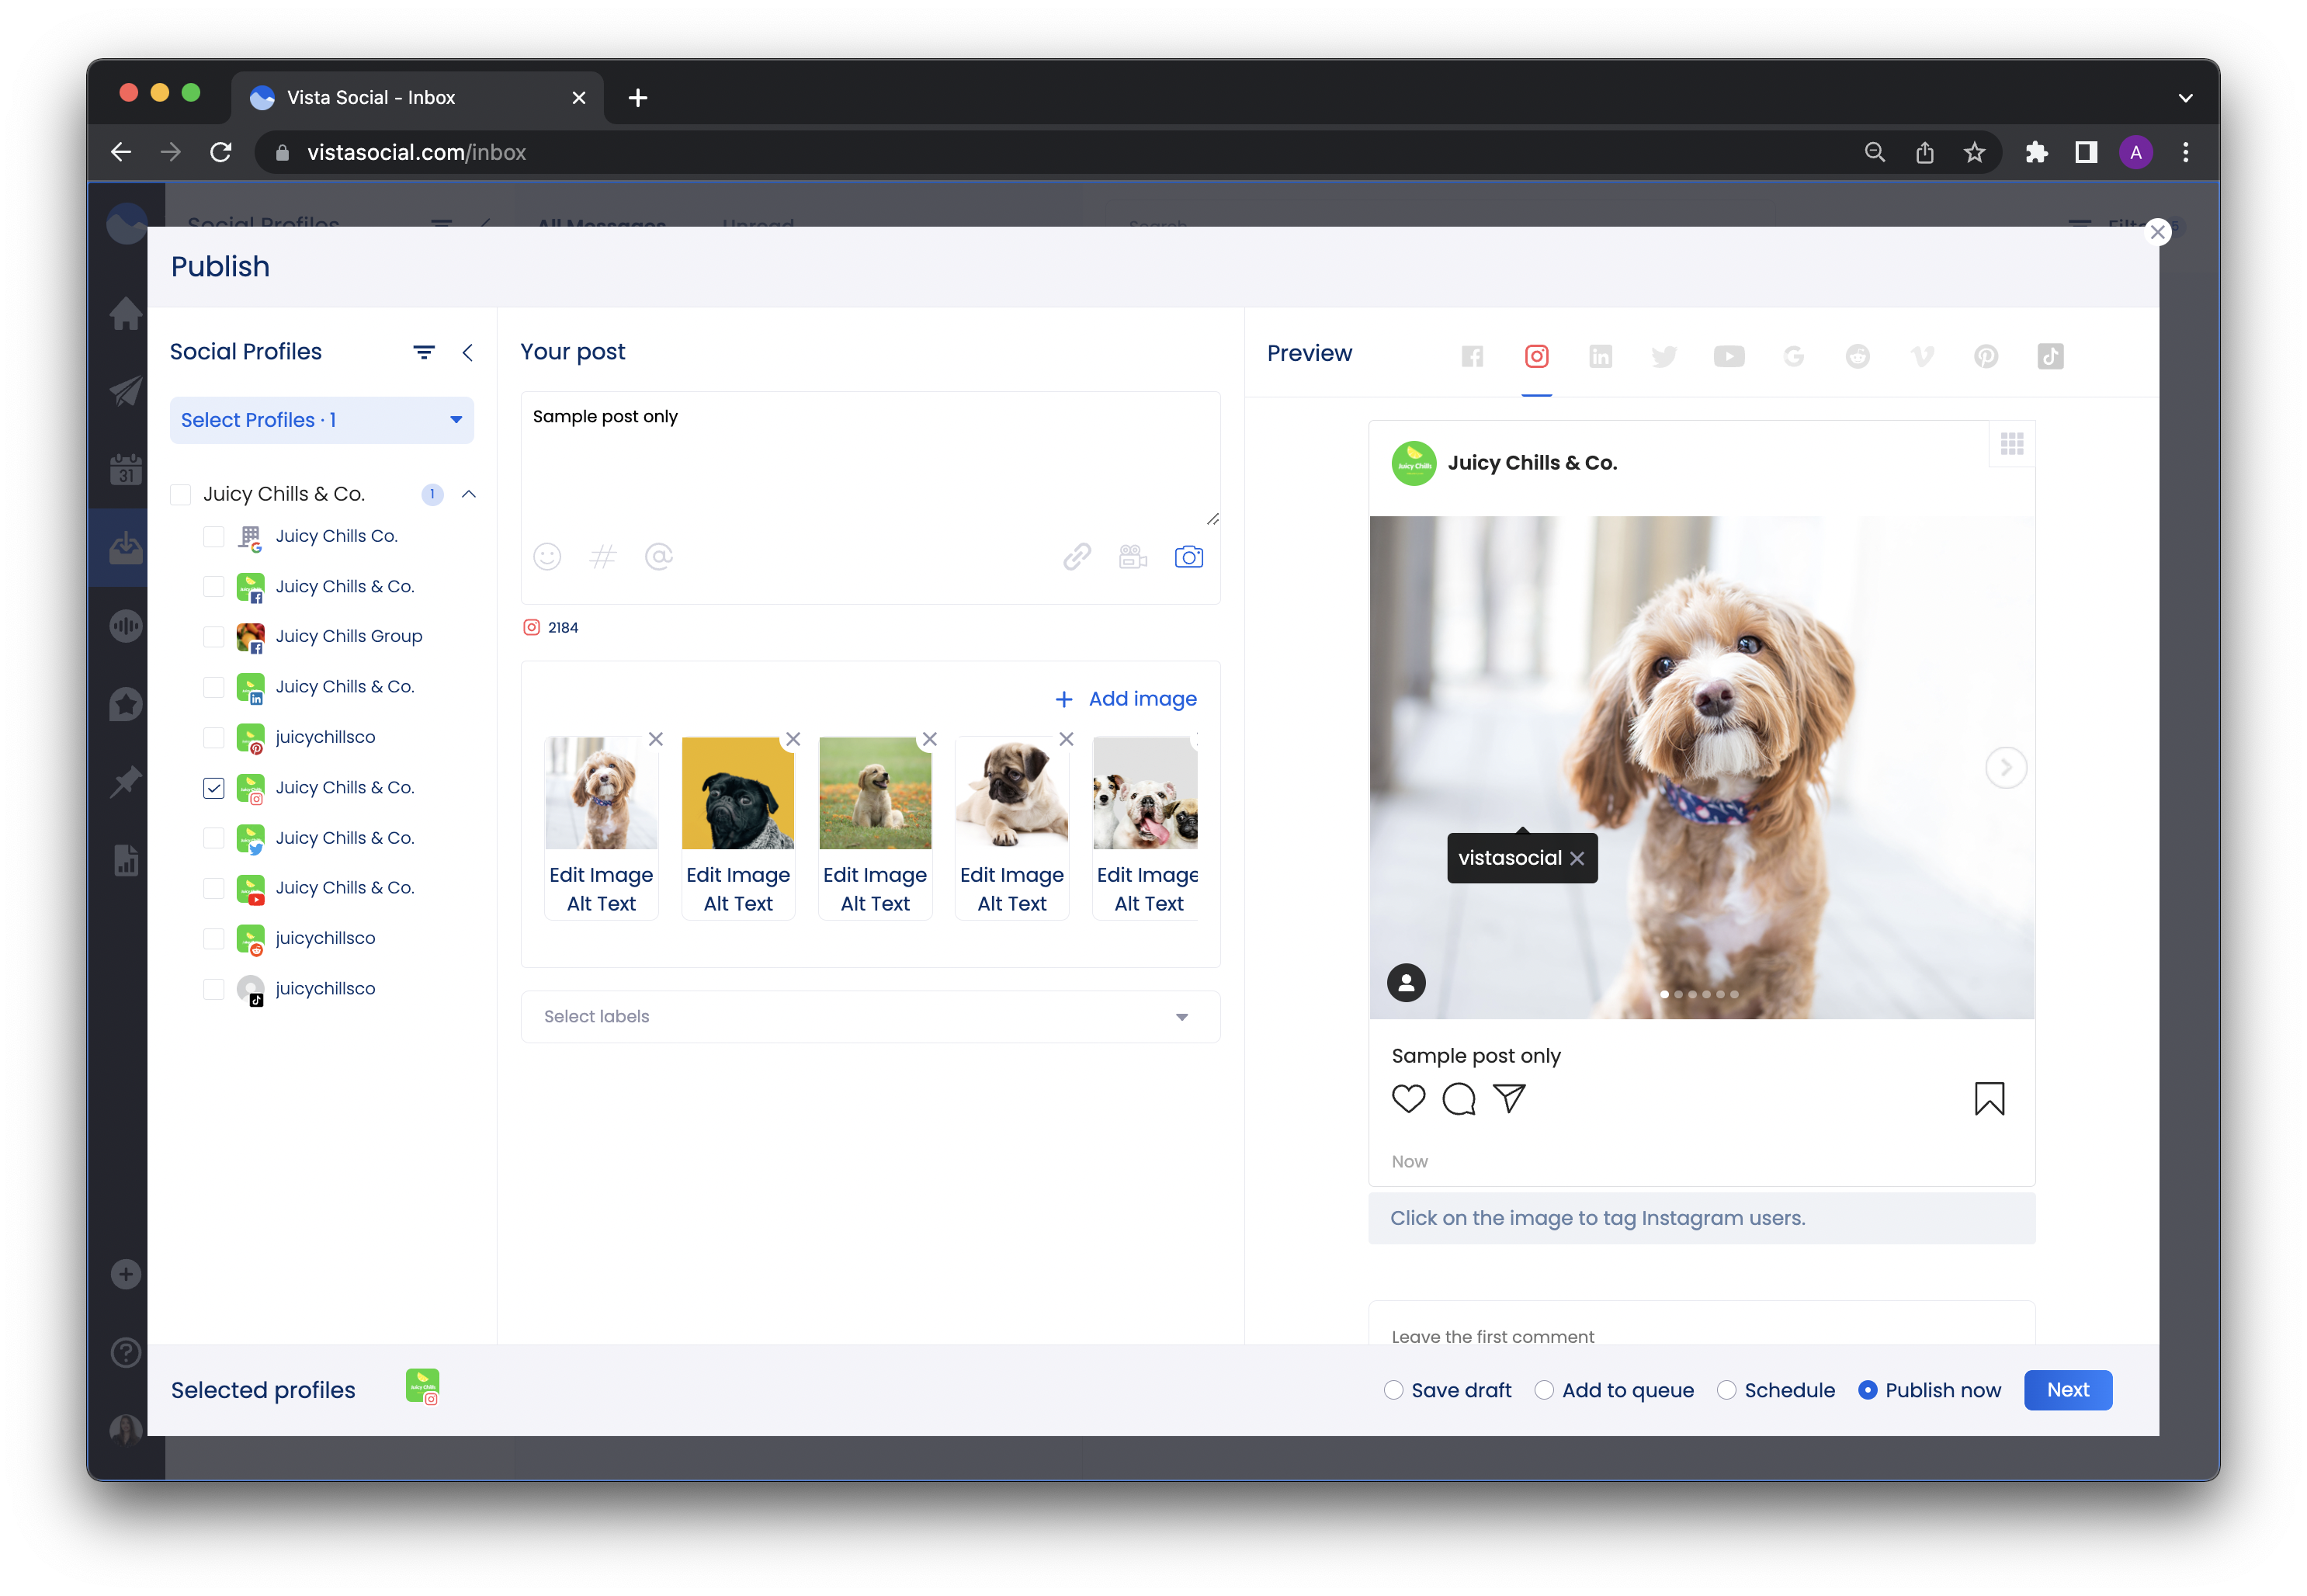Image resolution: width=2307 pixels, height=1596 pixels.
Task: Open the Home icon in left sidebar
Action: [126, 313]
